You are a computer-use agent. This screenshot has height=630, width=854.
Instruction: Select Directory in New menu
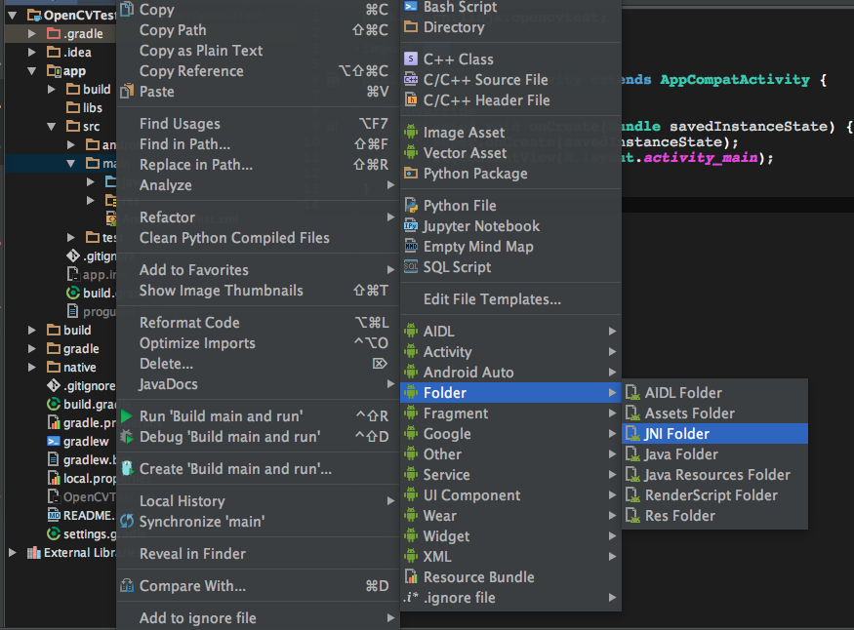coord(510,27)
